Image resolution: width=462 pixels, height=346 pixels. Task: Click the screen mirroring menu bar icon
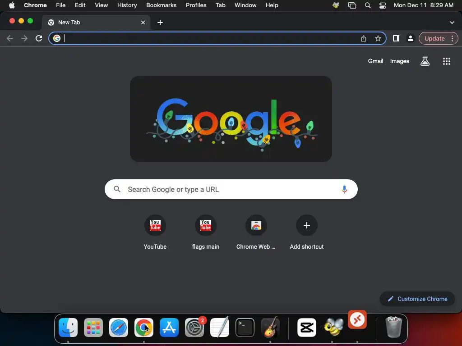point(352,5)
